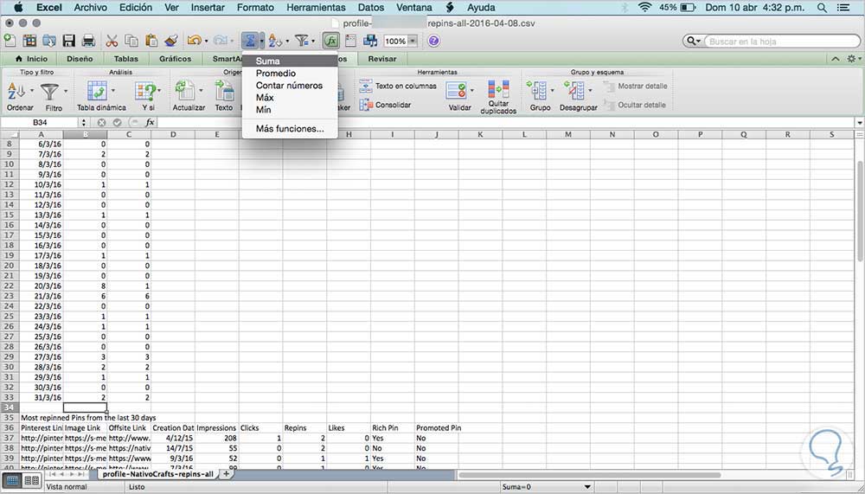Switch to the Gráficos tab
The width and height of the screenshot is (865, 494).
pyautogui.click(x=176, y=59)
